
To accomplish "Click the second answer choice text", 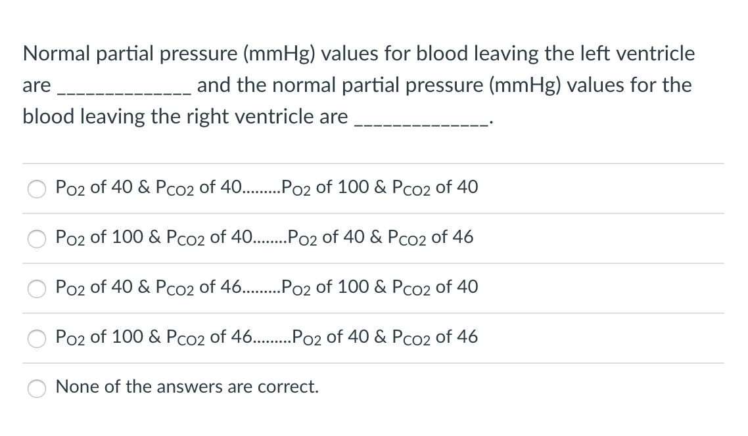I will click(263, 238).
